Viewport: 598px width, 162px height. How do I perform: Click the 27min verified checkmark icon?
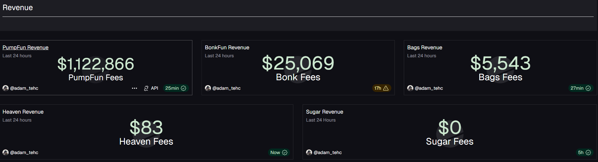(588, 88)
